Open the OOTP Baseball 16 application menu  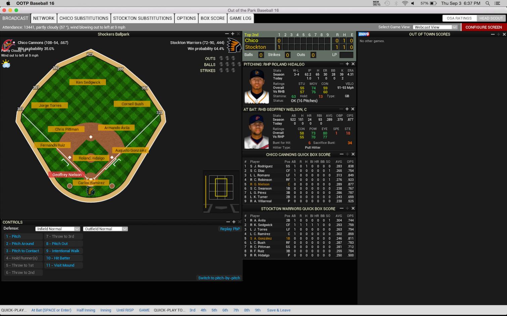click(35, 3)
